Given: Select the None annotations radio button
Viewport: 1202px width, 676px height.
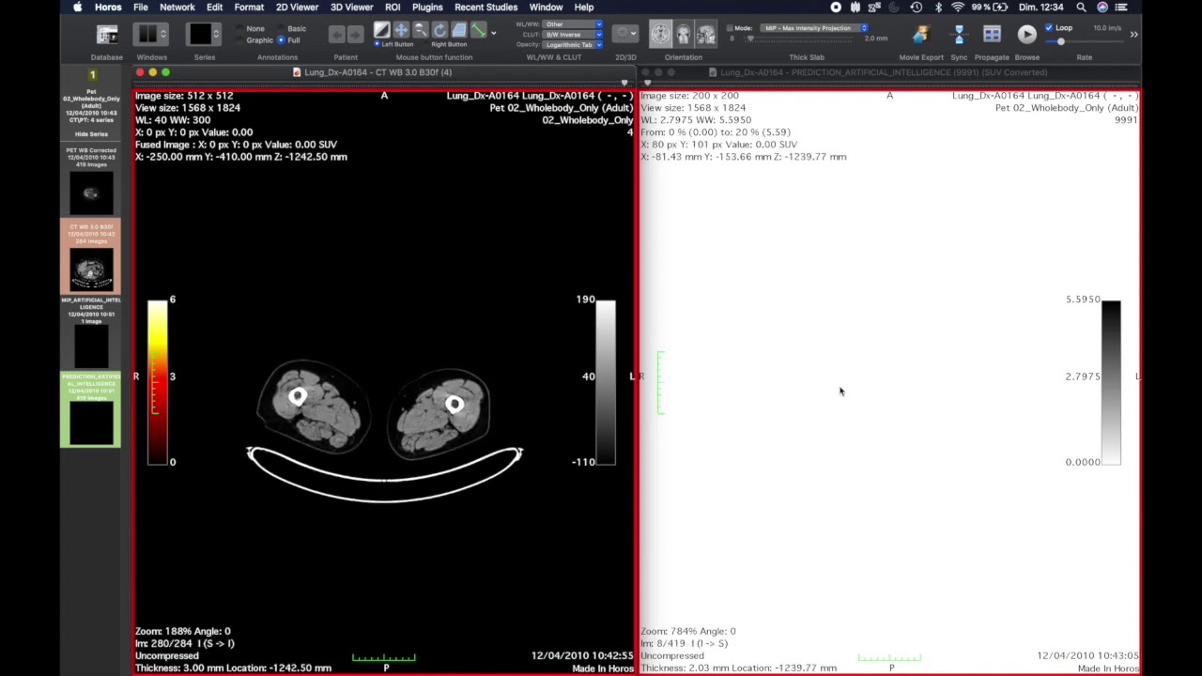Looking at the screenshot, I should click(x=239, y=29).
